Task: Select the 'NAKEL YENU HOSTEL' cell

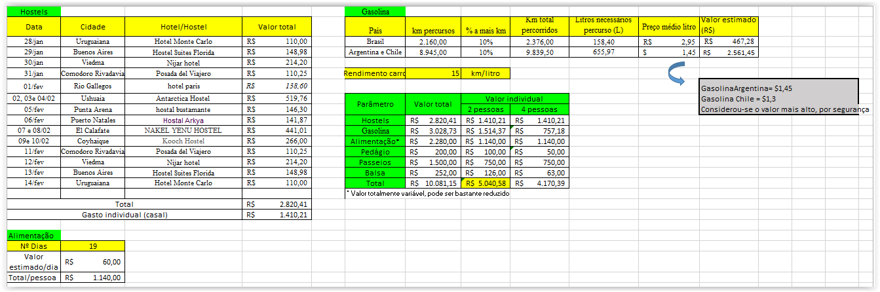Action: click(x=183, y=130)
